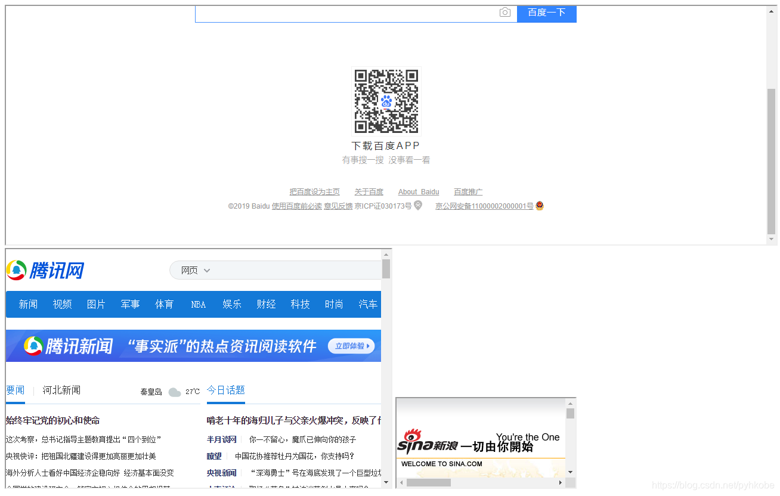
Task: Click the police badge icon in the Baidu footer
Action: pos(540,206)
